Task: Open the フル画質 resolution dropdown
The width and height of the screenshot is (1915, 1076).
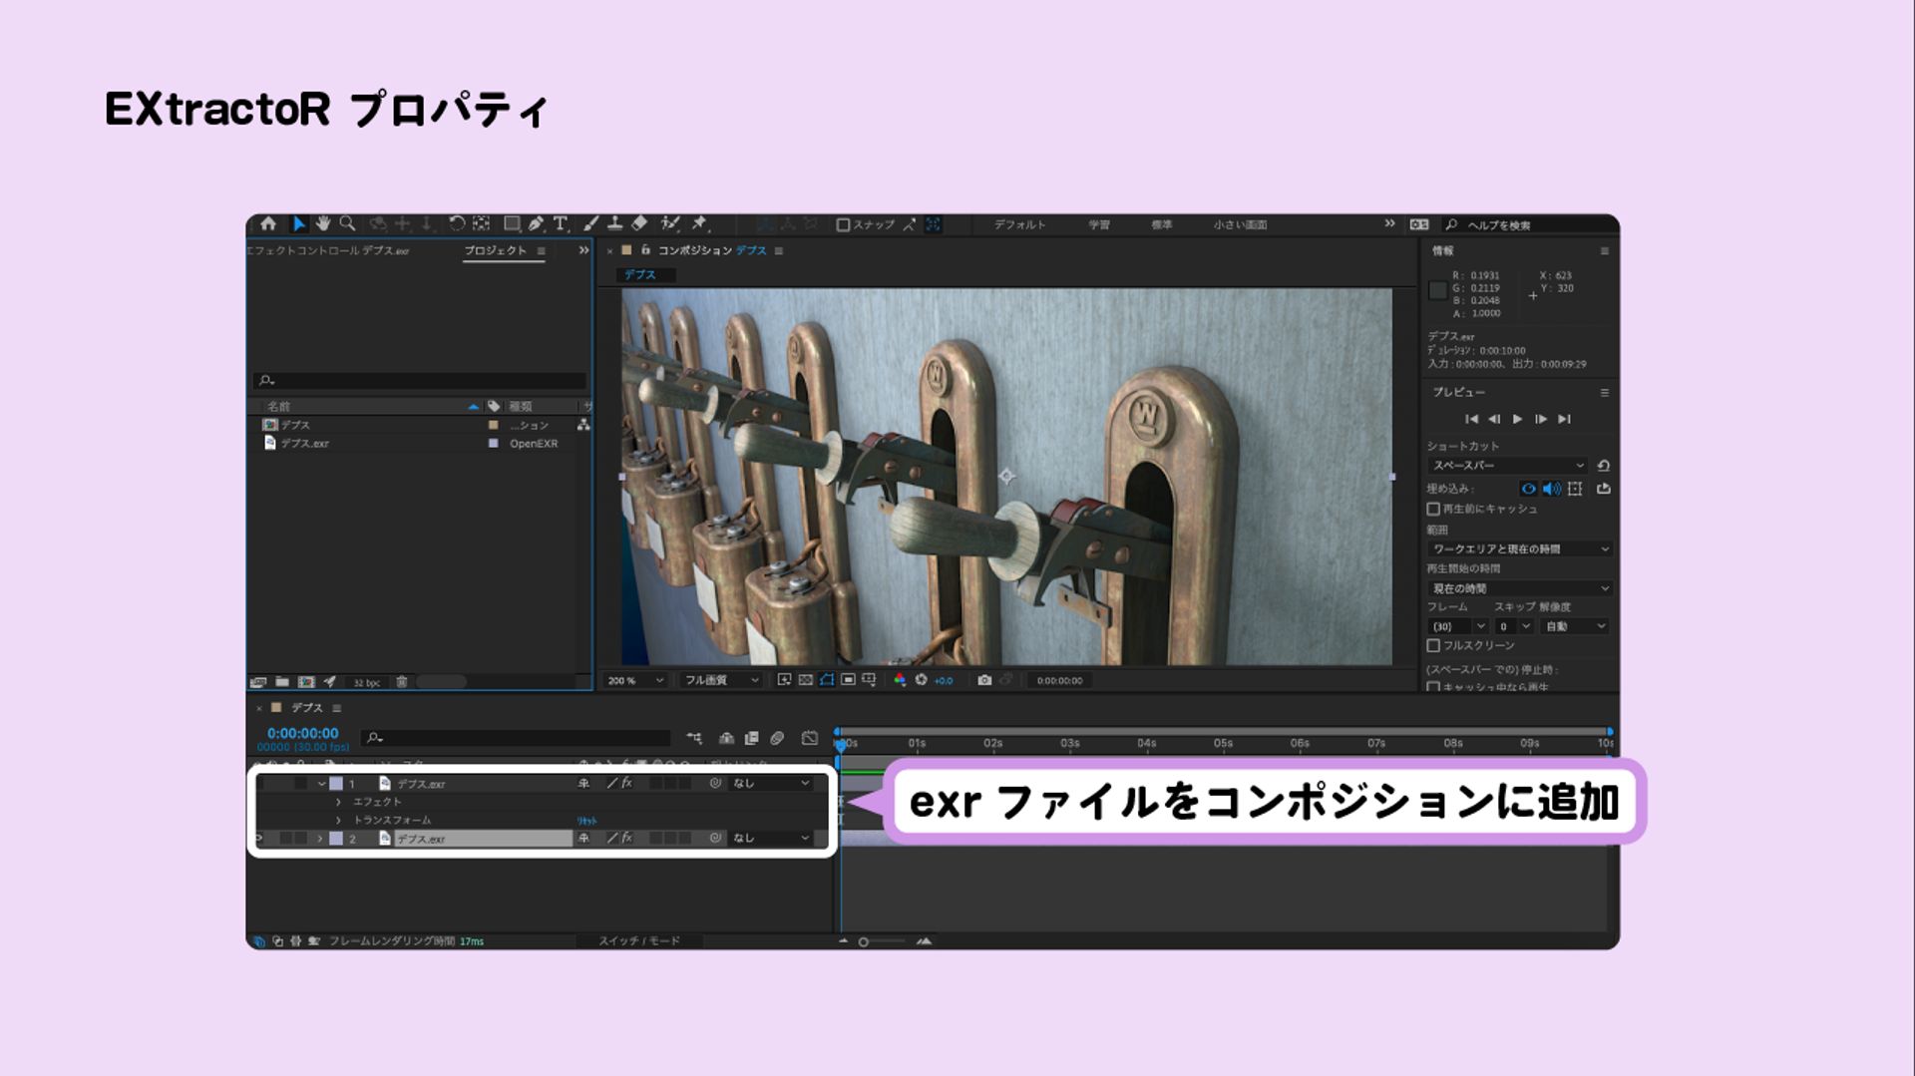Action: click(720, 680)
